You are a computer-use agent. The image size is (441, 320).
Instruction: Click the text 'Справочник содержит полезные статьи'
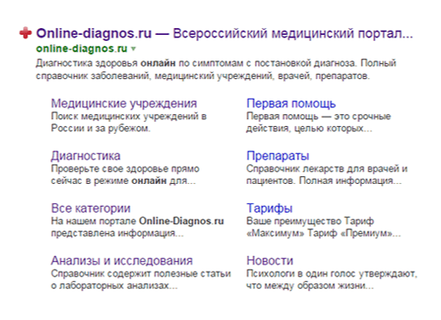tap(141, 273)
